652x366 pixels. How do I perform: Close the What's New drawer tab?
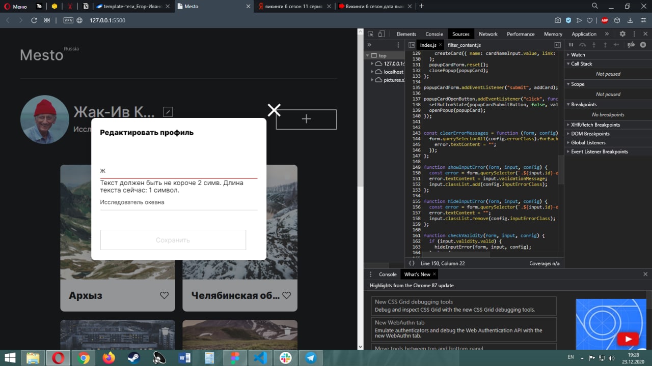[x=434, y=274]
